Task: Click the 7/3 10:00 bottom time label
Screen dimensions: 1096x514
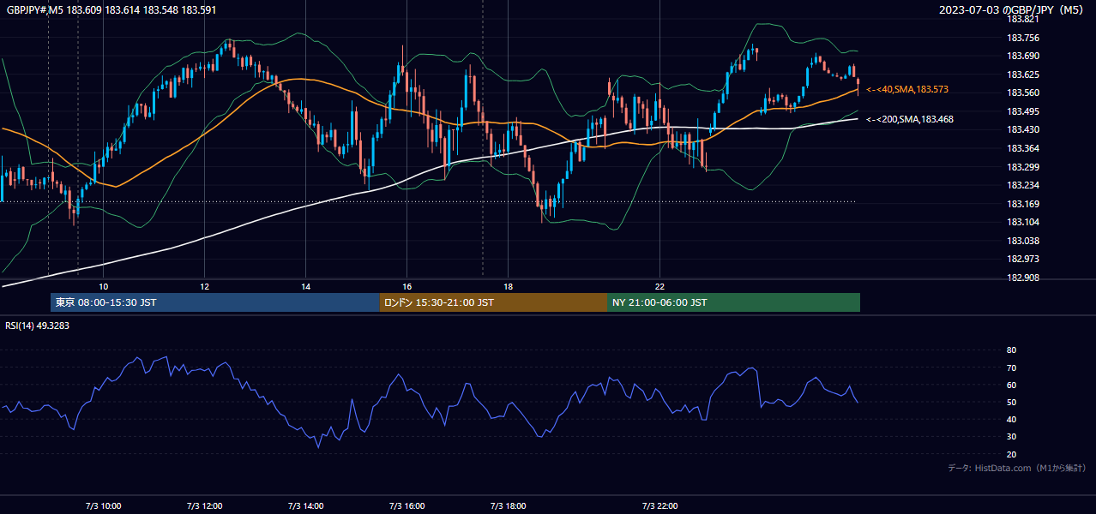Action: (103, 505)
